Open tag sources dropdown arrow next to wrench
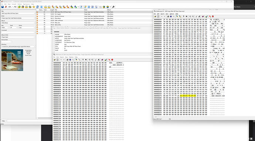The height and width of the screenshot is (141, 255). [110, 7]
